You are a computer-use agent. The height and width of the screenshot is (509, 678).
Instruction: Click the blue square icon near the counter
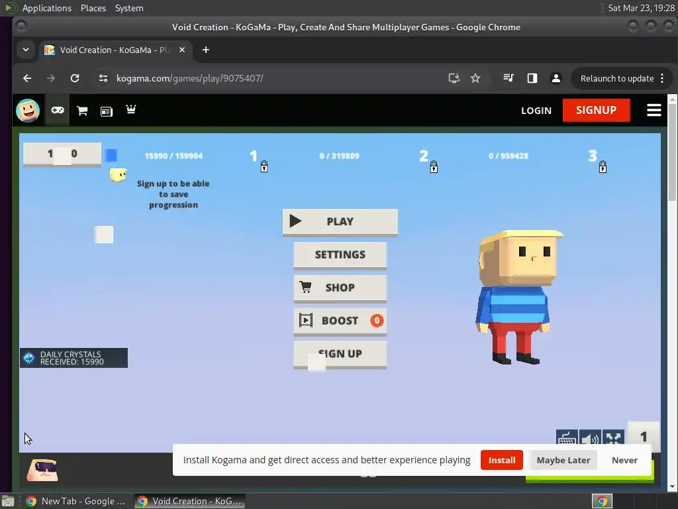111,155
